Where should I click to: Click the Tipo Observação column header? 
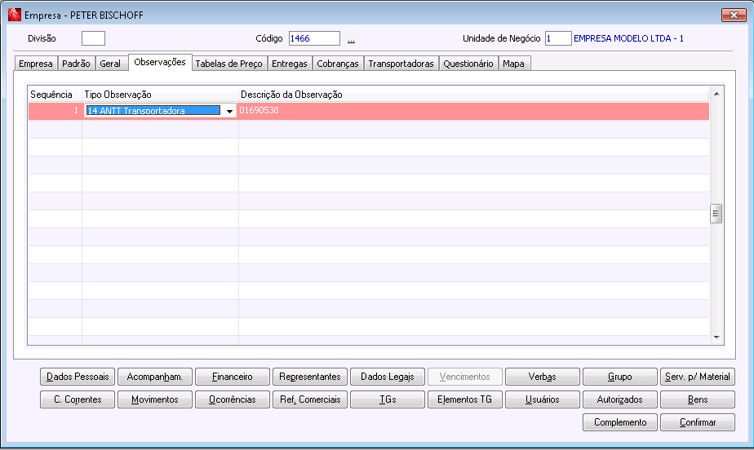tap(160, 95)
